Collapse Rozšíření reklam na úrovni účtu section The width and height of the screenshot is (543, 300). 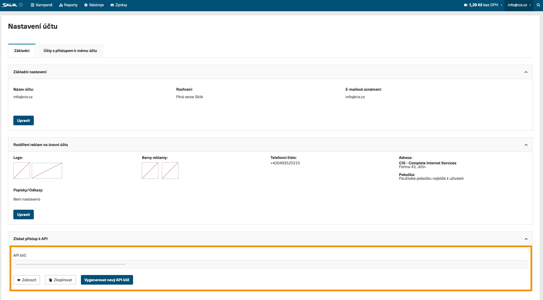pyautogui.click(x=526, y=145)
